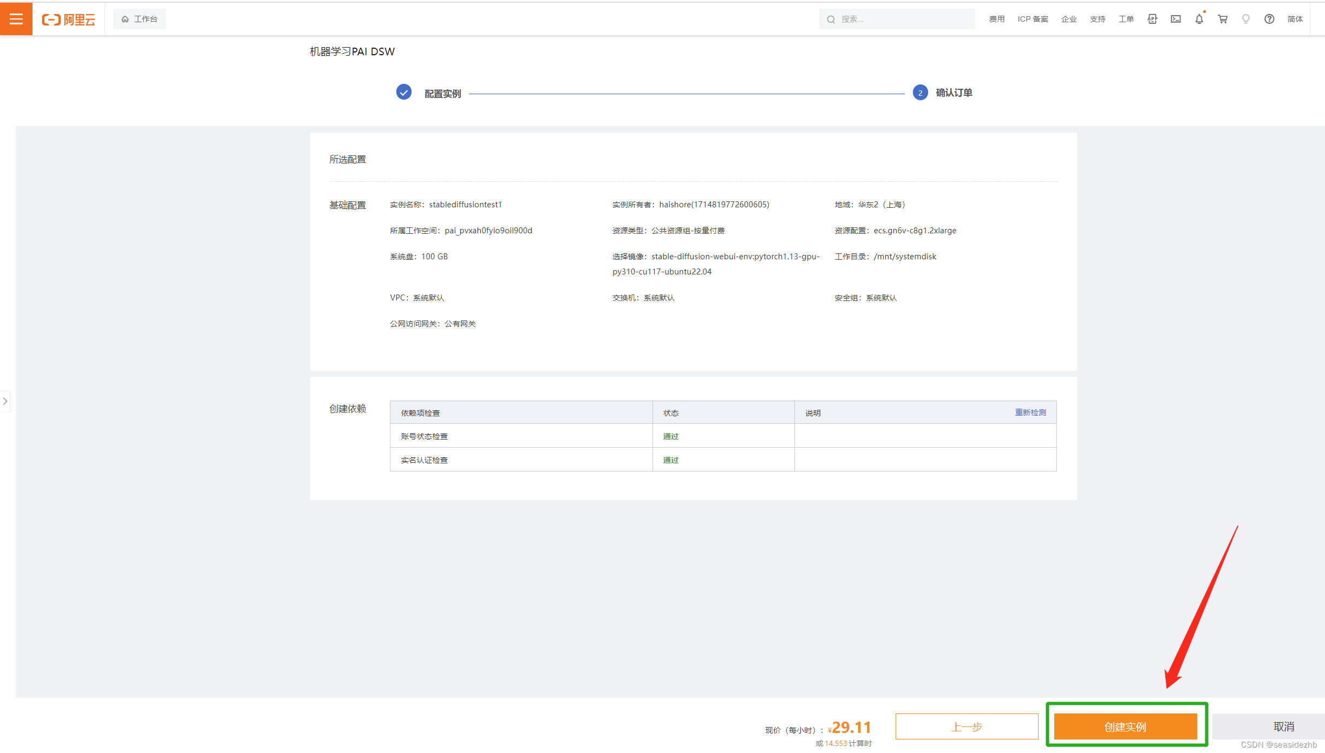Click 上一步 to go back
The image size is (1325, 753).
[x=967, y=726]
